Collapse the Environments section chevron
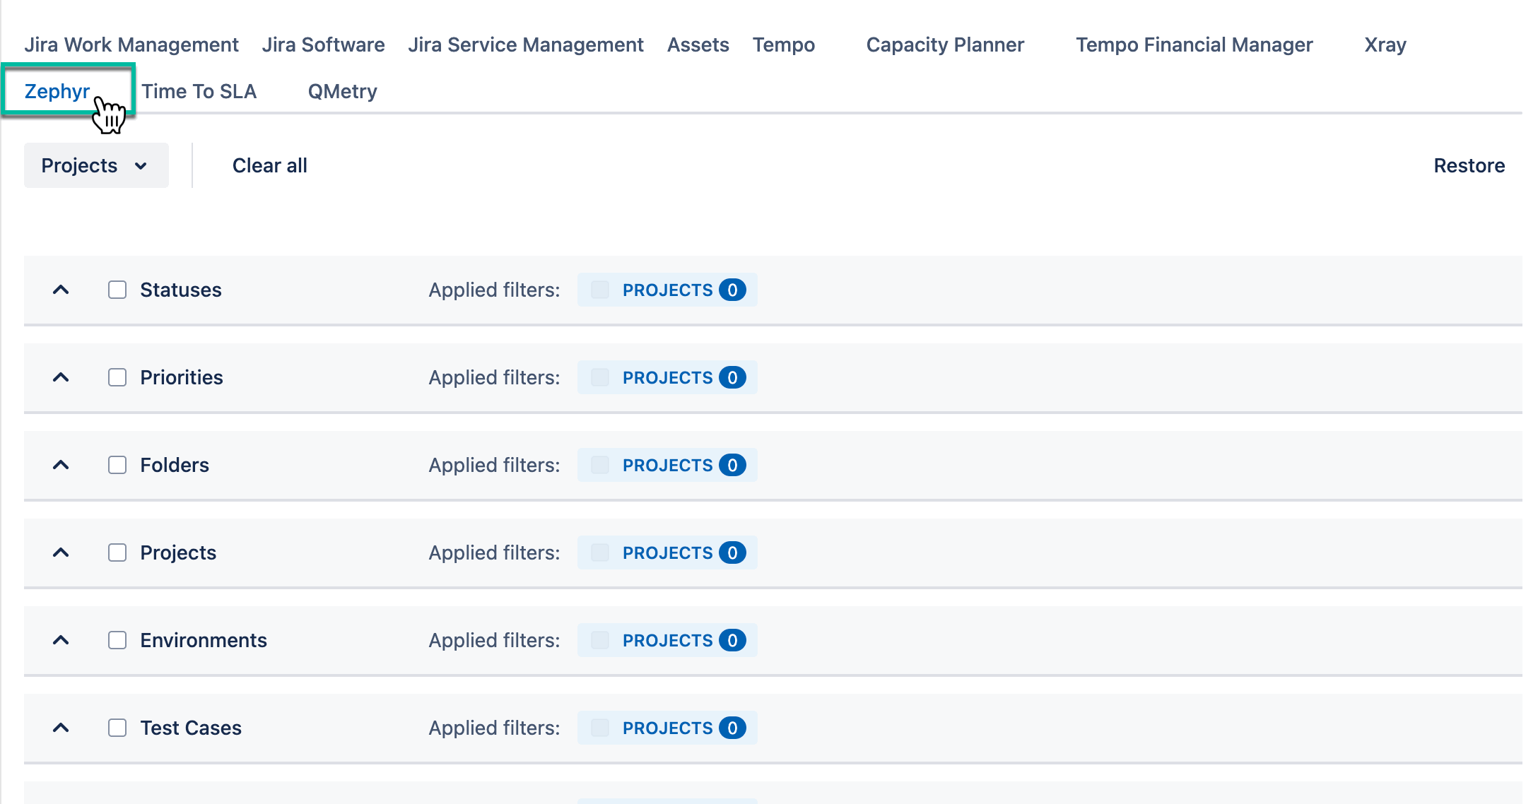 (x=61, y=640)
